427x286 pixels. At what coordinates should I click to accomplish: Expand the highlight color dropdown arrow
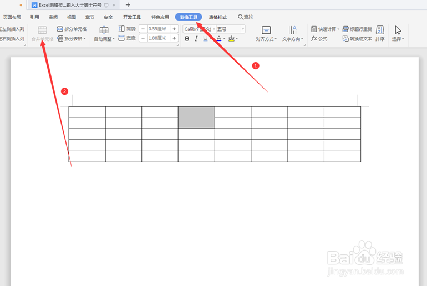click(237, 39)
